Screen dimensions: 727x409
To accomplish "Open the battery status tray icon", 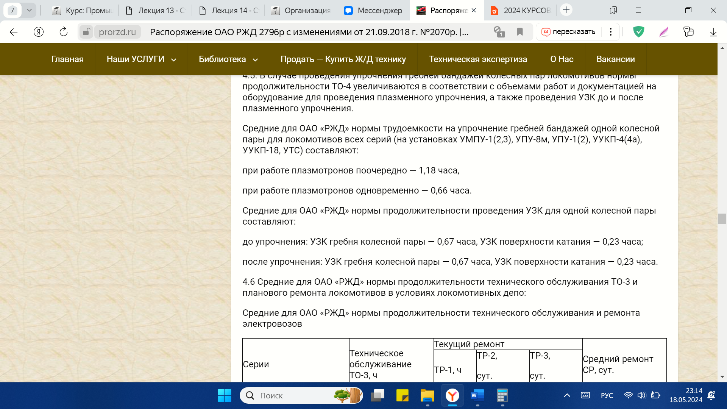I will tap(656, 396).
